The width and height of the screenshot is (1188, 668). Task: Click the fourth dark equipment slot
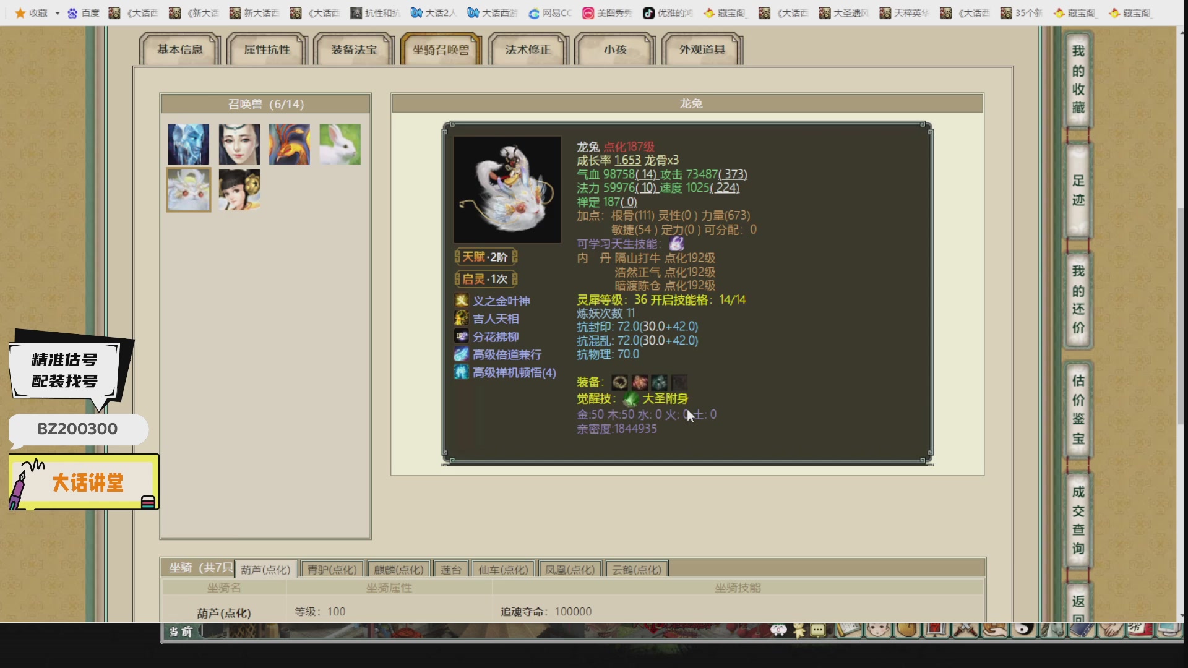[679, 382]
